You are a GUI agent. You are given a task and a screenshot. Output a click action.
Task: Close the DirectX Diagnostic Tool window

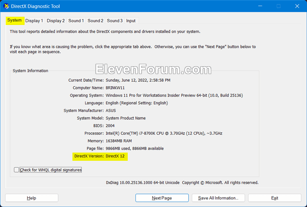(x=297, y=6)
